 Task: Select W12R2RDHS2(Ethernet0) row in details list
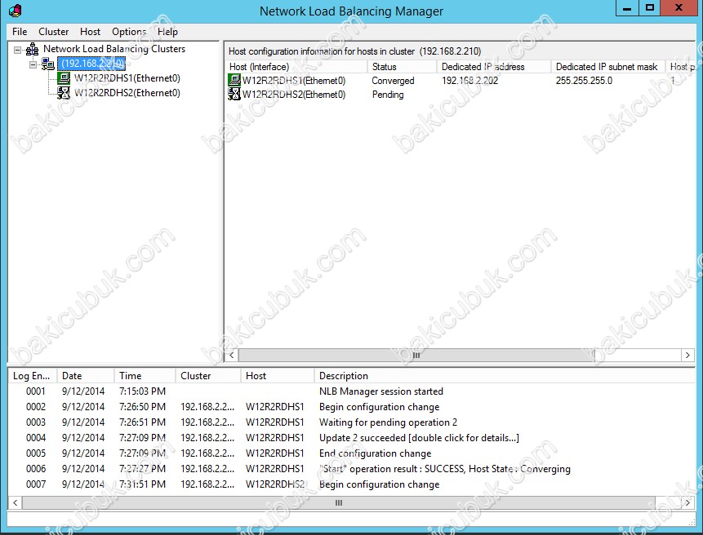(x=460, y=95)
